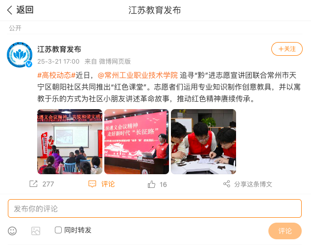Tick the 同时转发 checkbox
Screen dimensions: 311x252
tap(58, 230)
